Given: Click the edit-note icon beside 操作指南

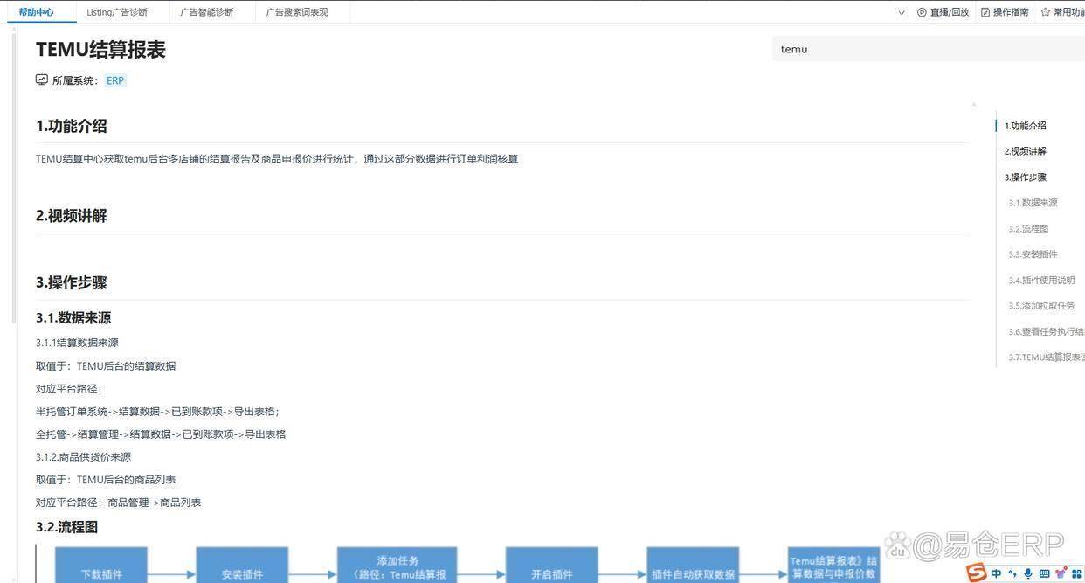Looking at the screenshot, I should click(985, 12).
